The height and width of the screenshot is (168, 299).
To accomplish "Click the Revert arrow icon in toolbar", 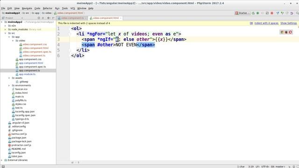I will pos(292,13).
